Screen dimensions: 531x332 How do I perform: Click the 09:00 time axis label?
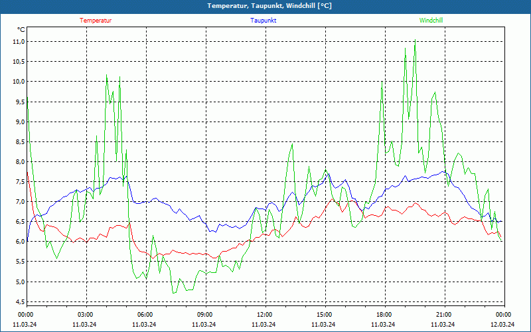(x=204, y=315)
